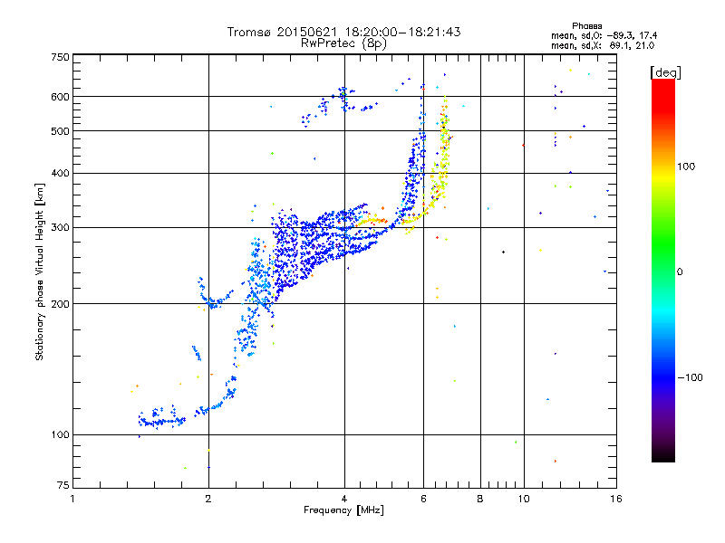Click the colorbar tick label '-100'
This screenshot has width=725, height=543.
coord(690,377)
